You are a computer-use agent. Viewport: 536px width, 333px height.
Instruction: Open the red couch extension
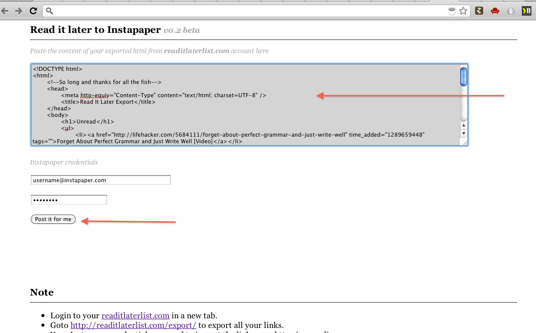[495, 11]
